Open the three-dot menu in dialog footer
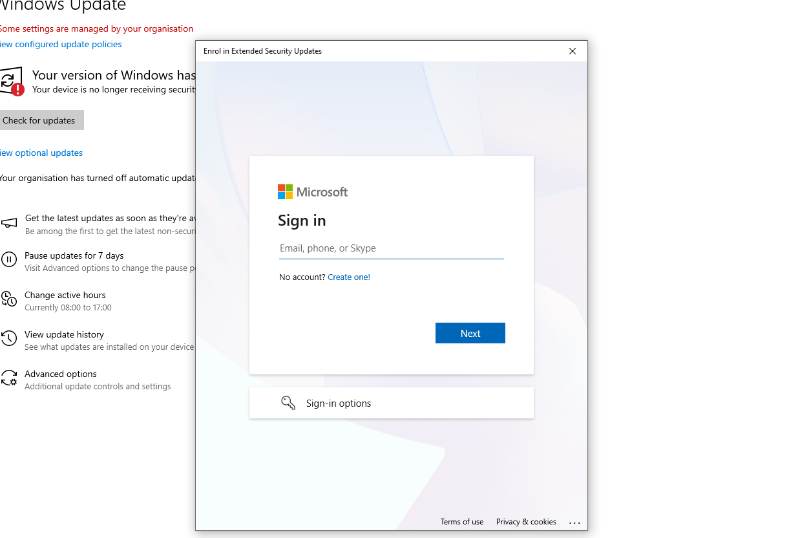This screenshot has width=789, height=538. click(574, 522)
